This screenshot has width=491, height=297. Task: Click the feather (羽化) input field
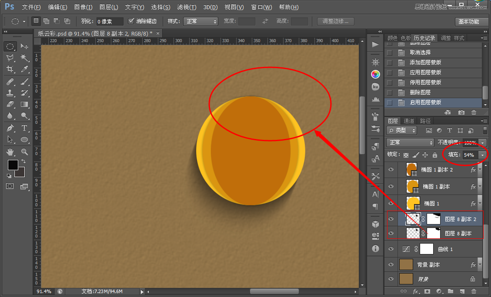coord(110,21)
